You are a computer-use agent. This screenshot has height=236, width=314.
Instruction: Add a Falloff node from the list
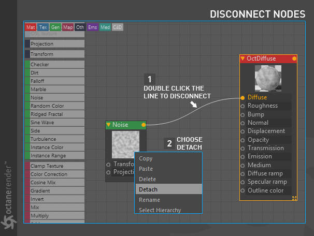point(55,81)
